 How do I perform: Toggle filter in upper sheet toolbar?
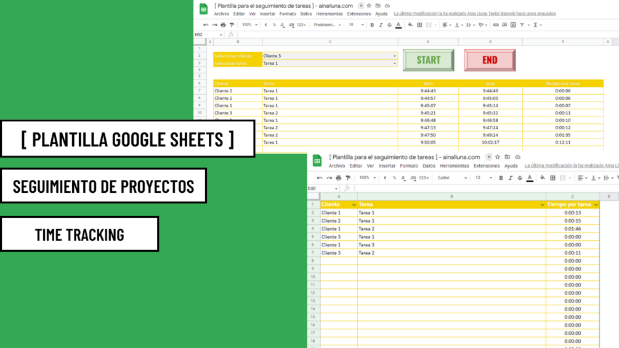point(522,25)
